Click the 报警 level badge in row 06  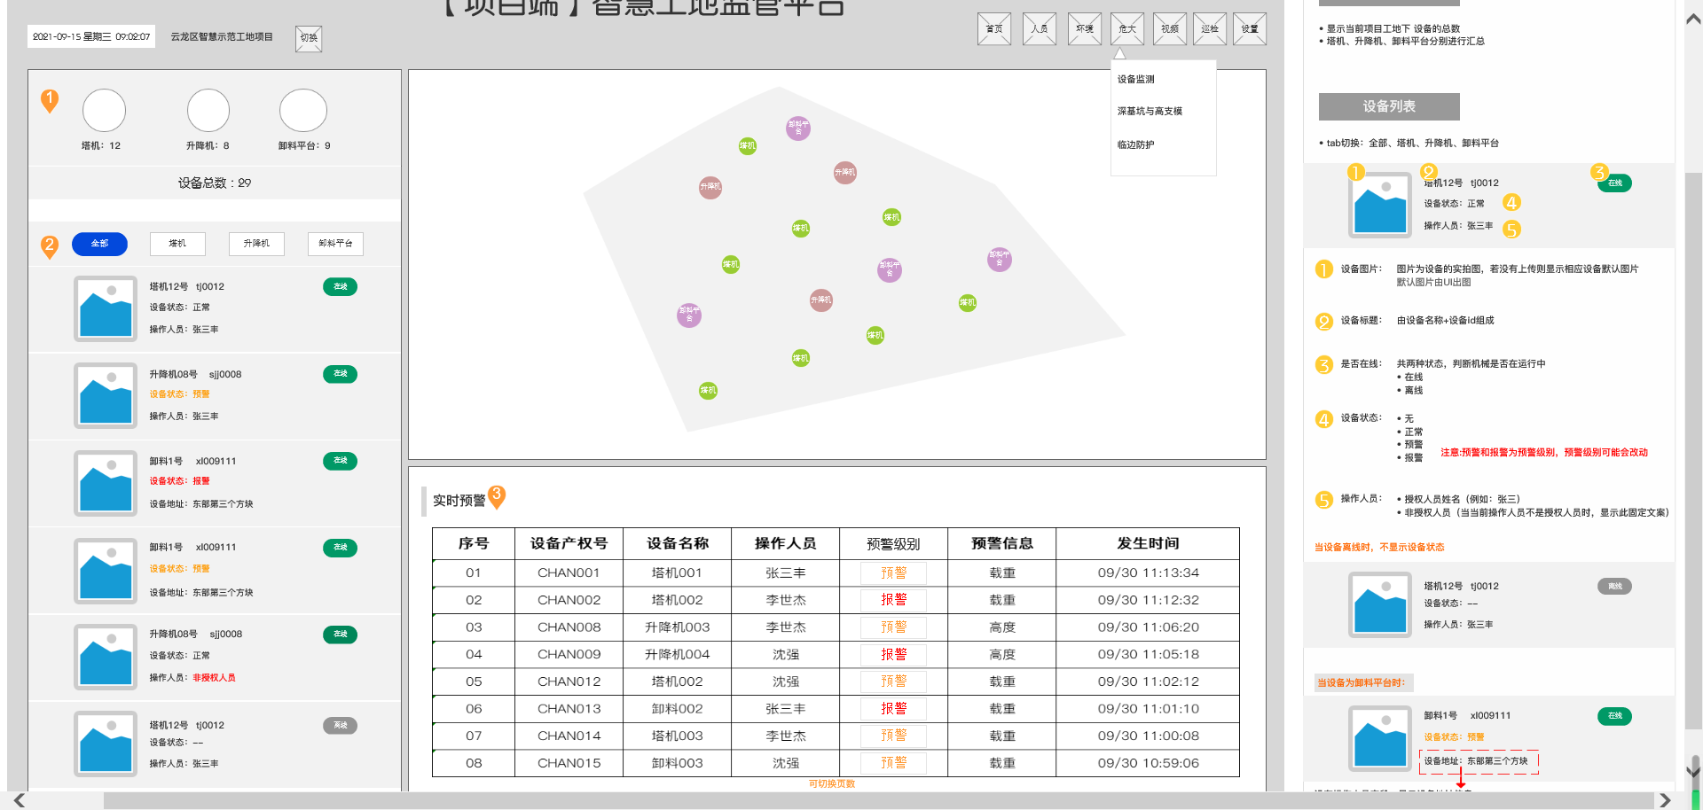(x=894, y=709)
